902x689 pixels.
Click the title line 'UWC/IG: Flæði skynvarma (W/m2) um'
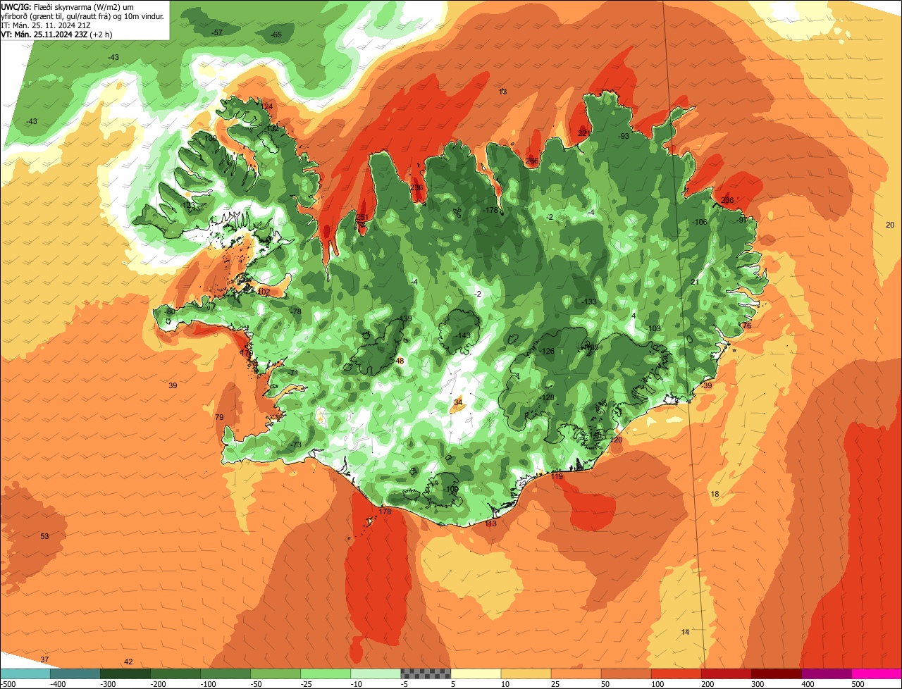68,6
